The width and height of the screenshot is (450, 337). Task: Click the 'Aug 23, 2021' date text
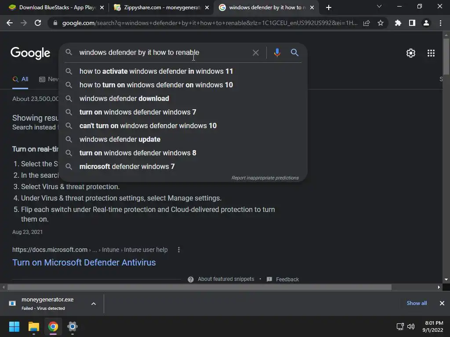coord(27,232)
